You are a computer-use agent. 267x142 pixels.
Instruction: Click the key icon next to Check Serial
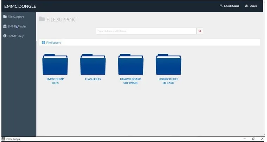(221, 6)
